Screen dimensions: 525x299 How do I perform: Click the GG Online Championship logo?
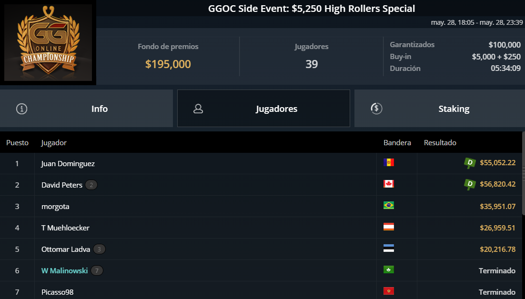point(48,42)
